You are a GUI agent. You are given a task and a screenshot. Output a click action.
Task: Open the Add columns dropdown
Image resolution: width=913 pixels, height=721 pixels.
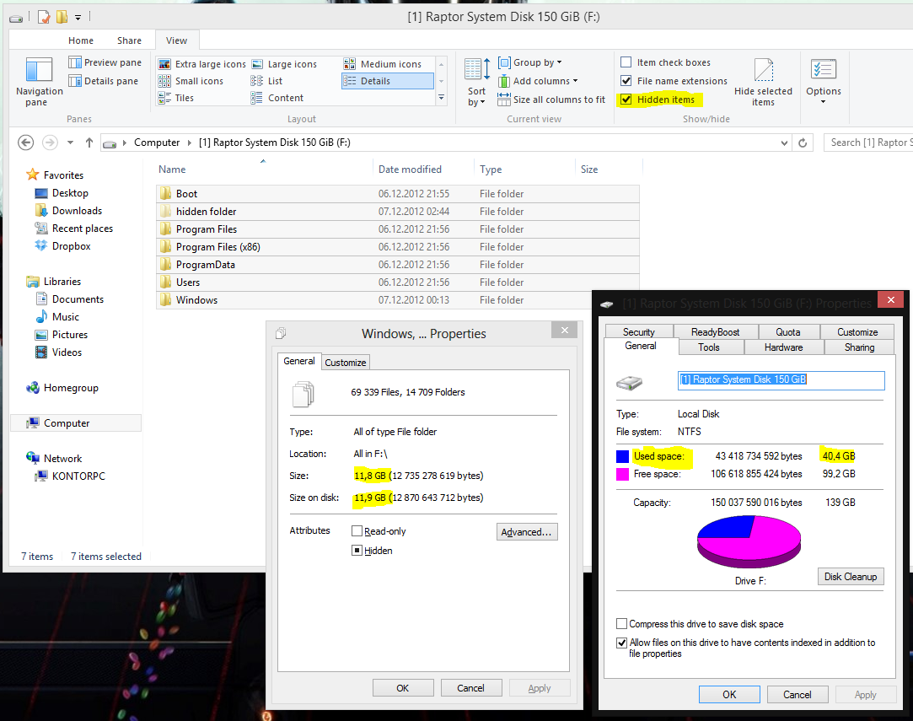coord(538,81)
